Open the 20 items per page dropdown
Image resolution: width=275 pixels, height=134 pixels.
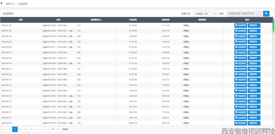[55, 129]
